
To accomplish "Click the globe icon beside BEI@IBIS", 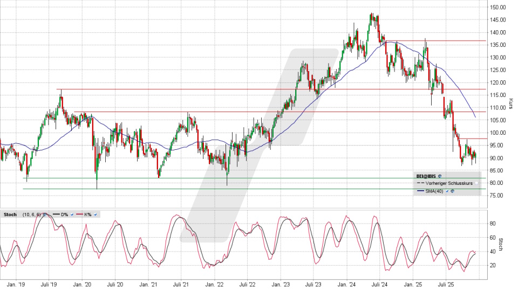I will click(x=440, y=176).
